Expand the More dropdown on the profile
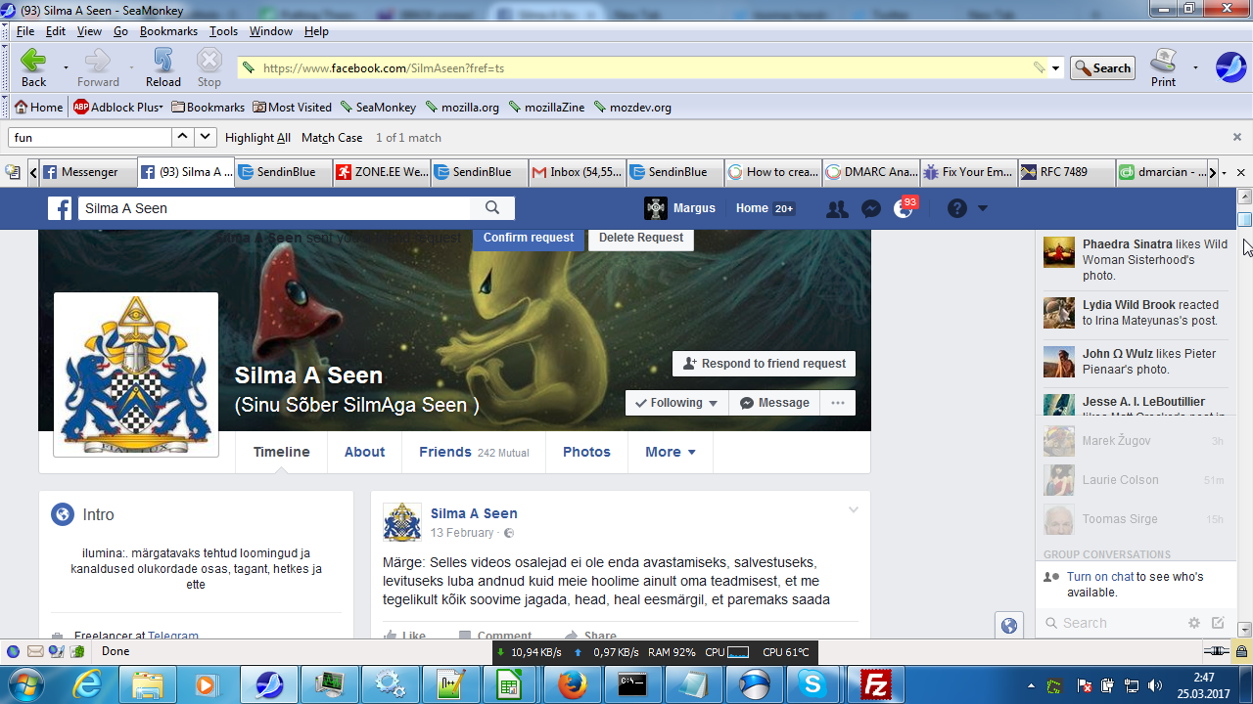The image size is (1253, 704). point(671,452)
